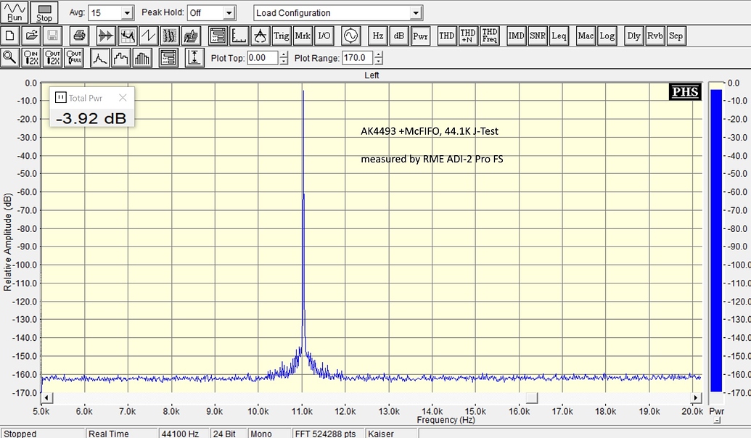Close the Total Pwr readout window
The width and height of the screenshot is (751, 438).
coord(123,98)
